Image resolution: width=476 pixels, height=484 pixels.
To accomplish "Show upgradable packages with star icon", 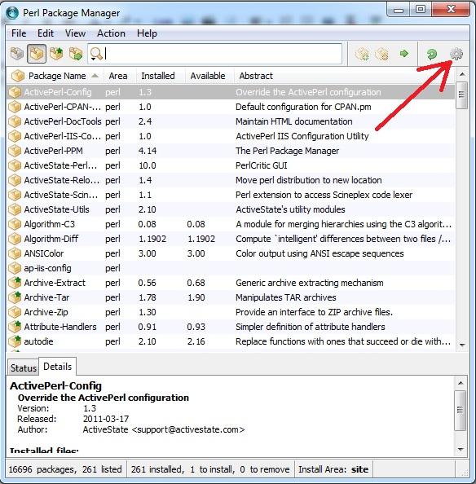I will pos(56,54).
